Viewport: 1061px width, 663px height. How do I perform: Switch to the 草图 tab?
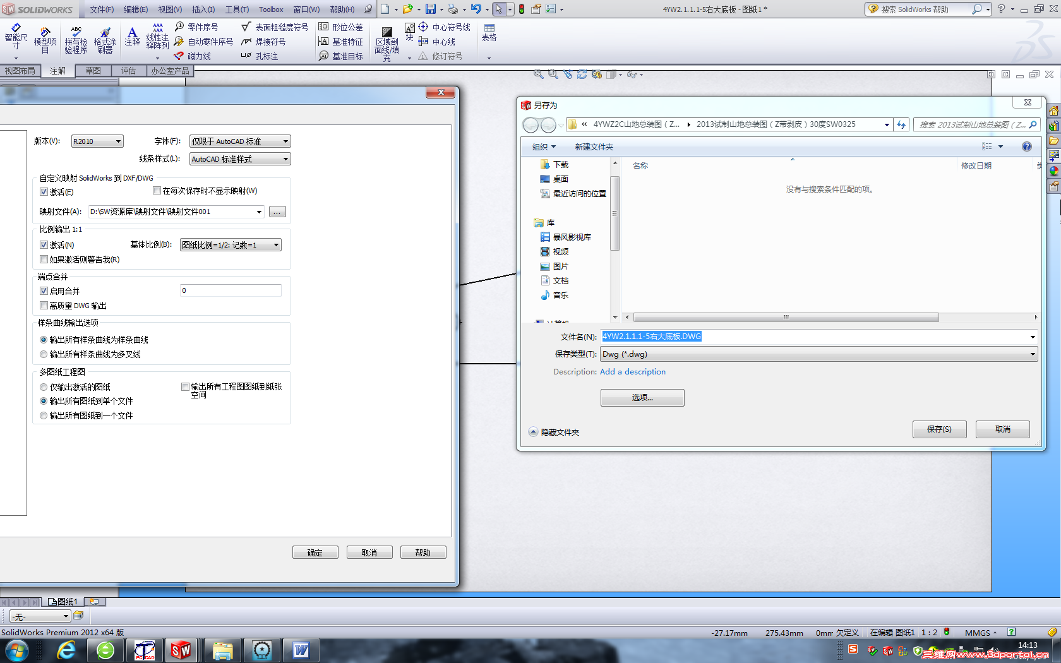coord(93,71)
